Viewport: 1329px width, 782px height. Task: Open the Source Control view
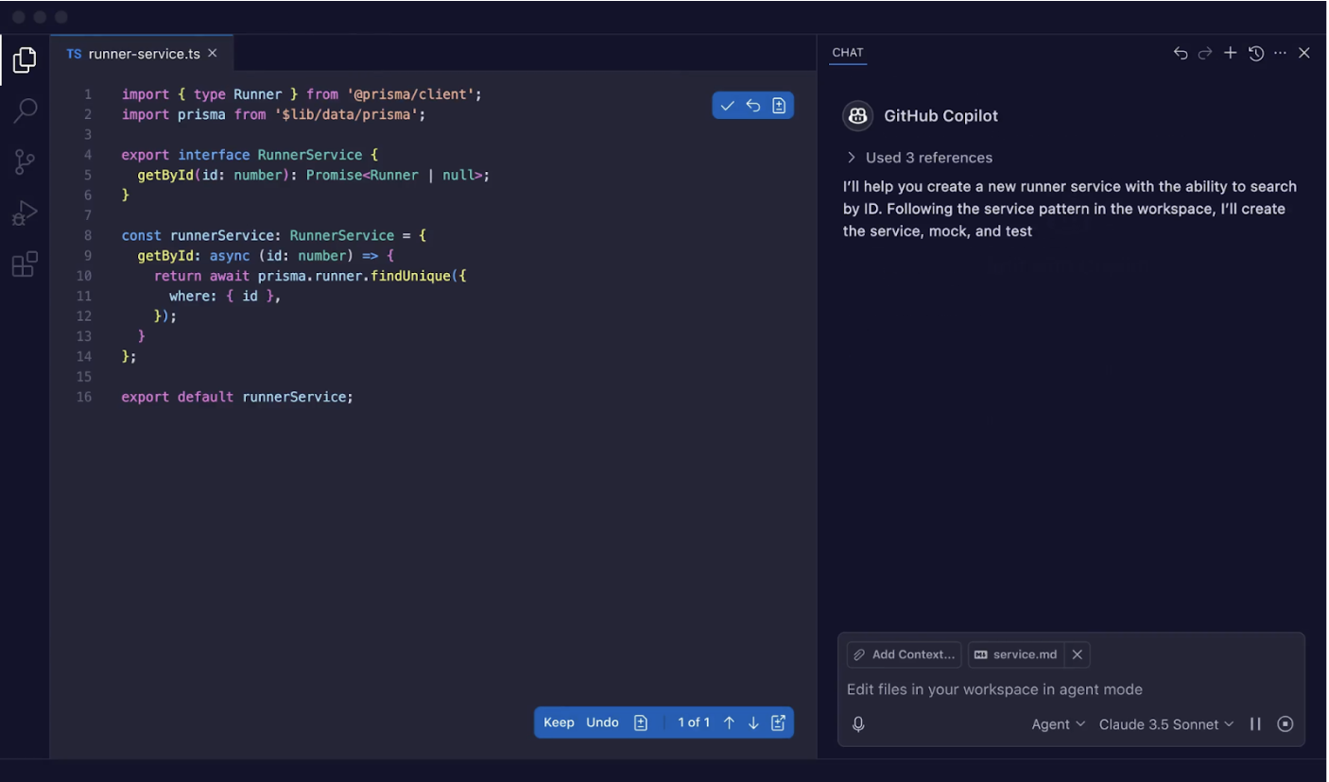pyautogui.click(x=26, y=162)
